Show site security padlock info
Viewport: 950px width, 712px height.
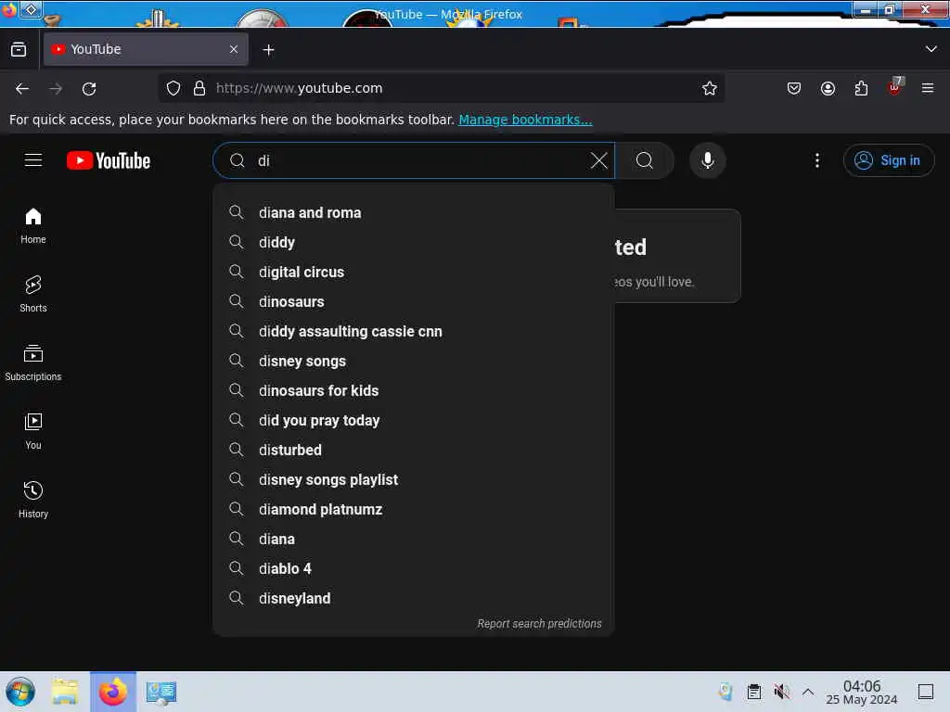click(199, 88)
